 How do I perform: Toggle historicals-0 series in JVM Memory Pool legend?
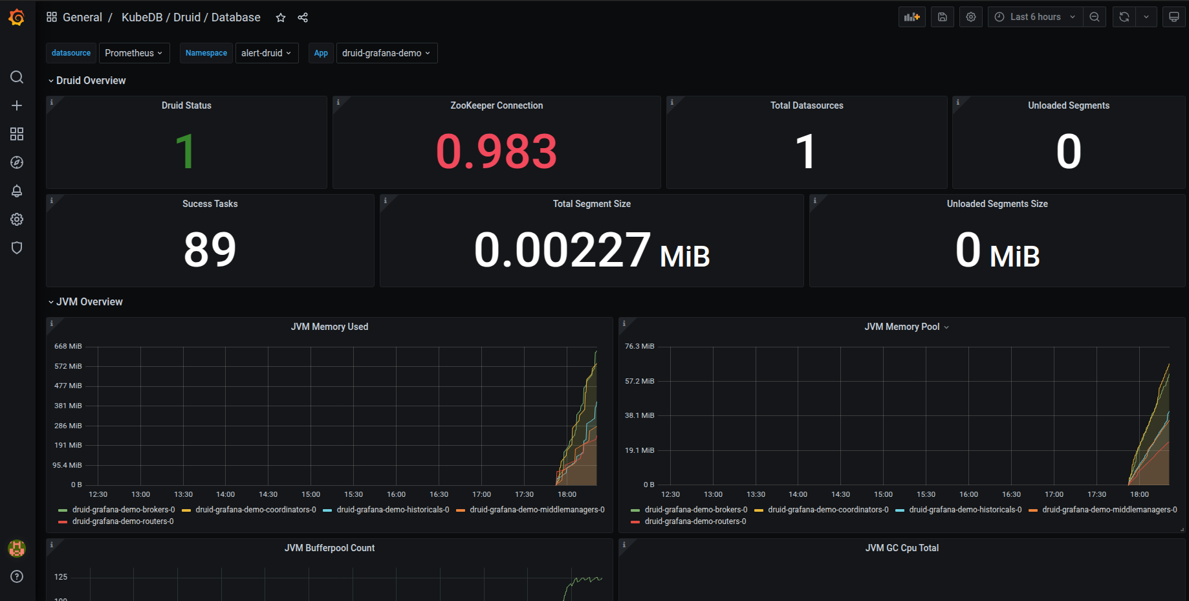[x=965, y=510]
